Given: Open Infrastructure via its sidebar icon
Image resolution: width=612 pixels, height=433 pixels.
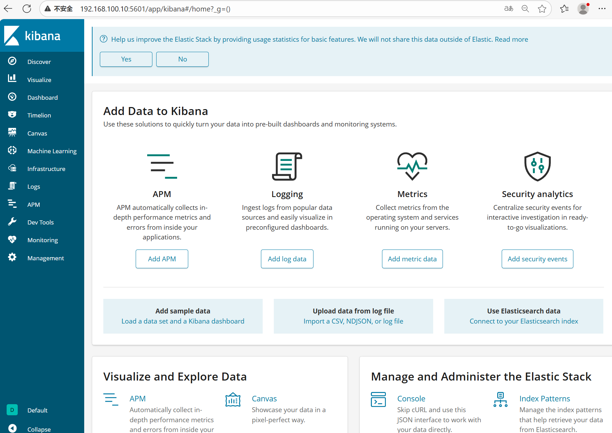Looking at the screenshot, I should point(12,168).
